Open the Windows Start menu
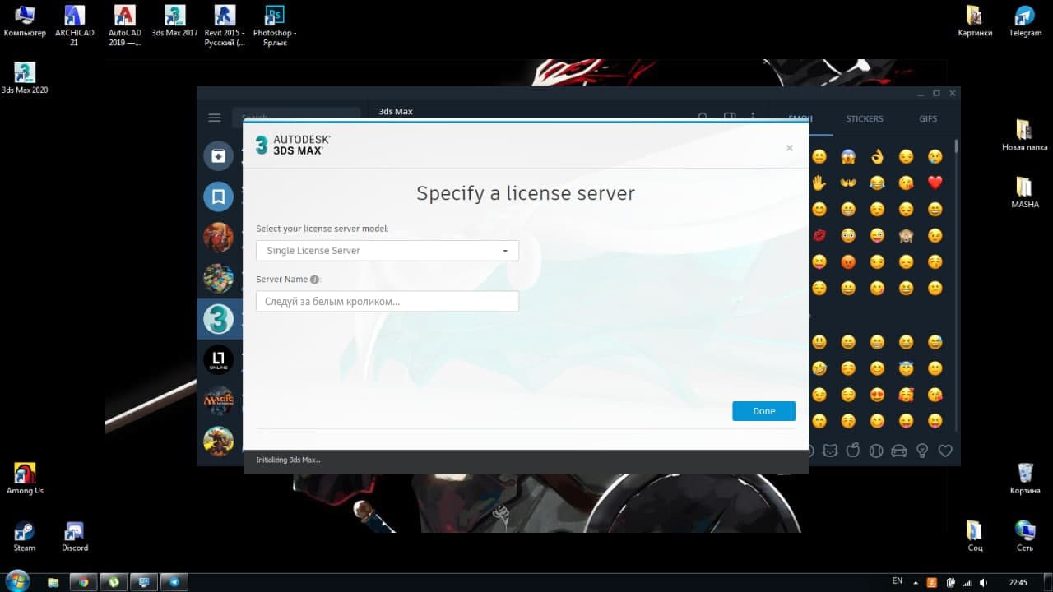 pos(17,581)
